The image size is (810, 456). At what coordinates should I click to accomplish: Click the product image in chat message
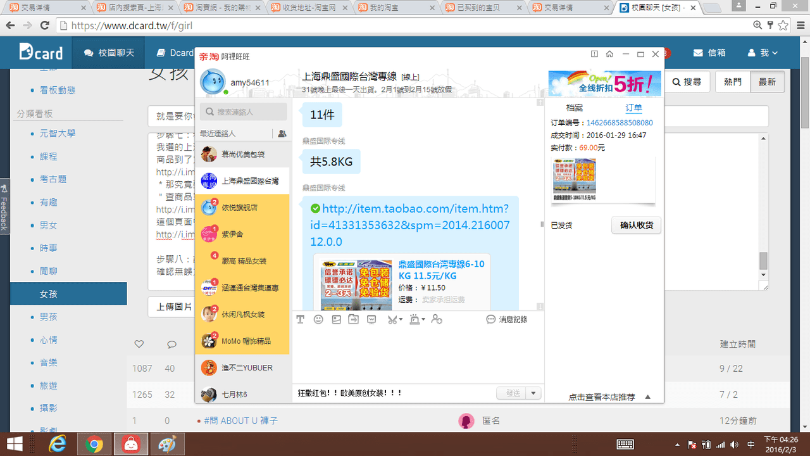[x=356, y=284]
